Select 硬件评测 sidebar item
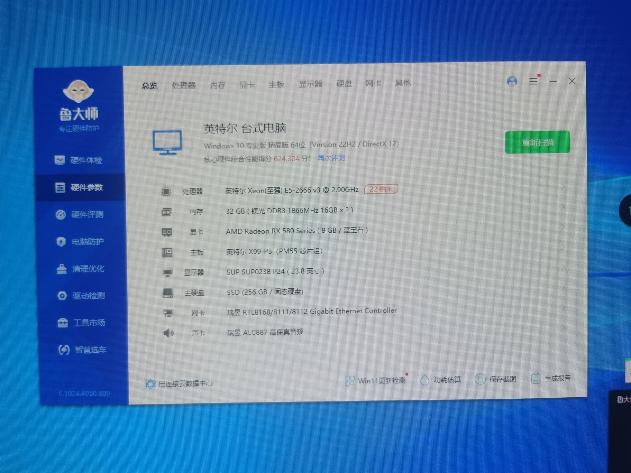Image resolution: width=631 pixels, height=473 pixels. 80,215
